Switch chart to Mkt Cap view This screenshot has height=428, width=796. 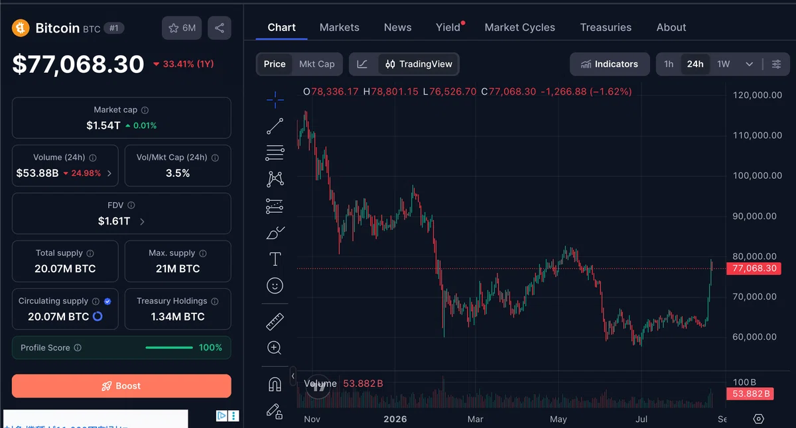(317, 64)
